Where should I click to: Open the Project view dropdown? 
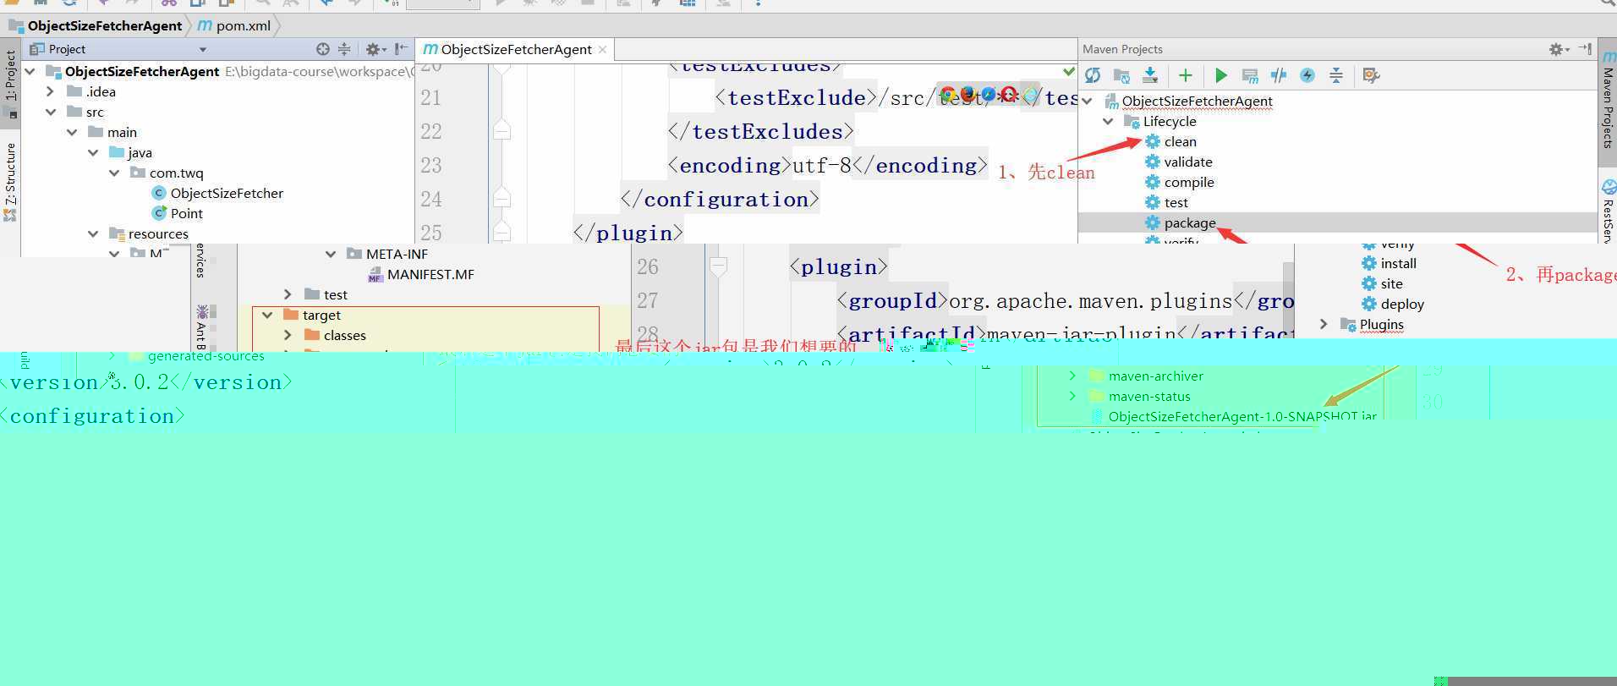[203, 49]
